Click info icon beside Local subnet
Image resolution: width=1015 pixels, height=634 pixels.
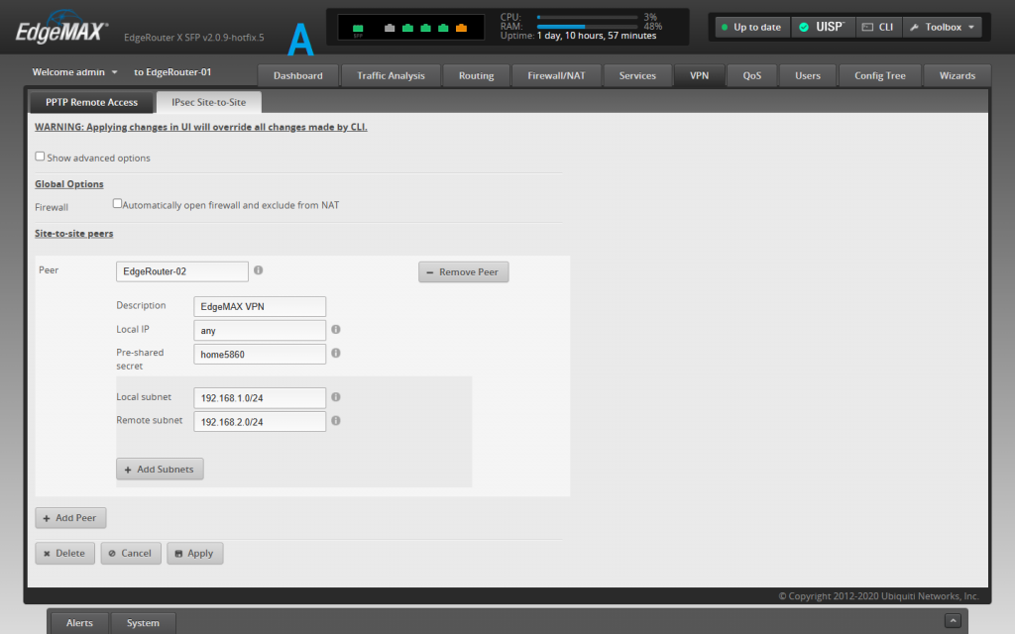pos(336,397)
